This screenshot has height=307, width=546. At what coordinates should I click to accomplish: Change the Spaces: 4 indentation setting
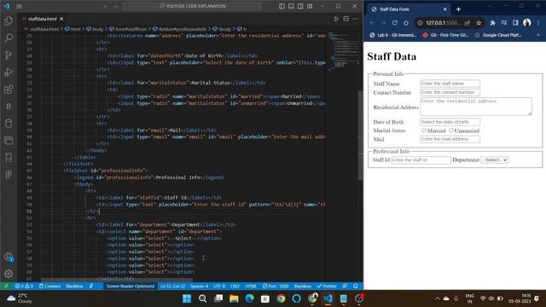199,287
